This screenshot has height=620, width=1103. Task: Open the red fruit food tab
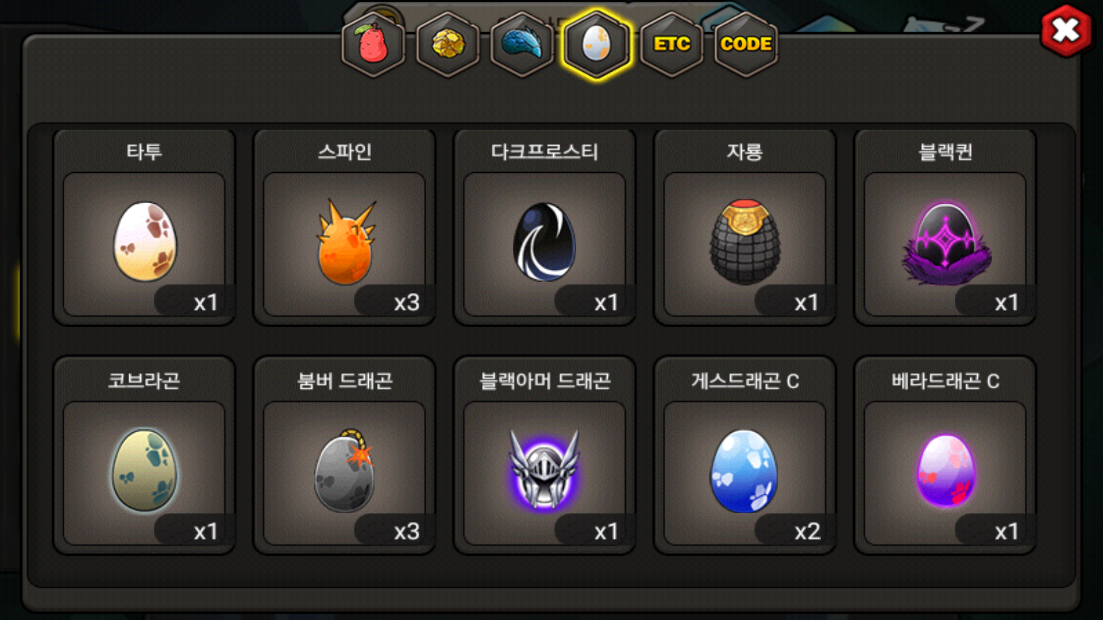(x=373, y=45)
